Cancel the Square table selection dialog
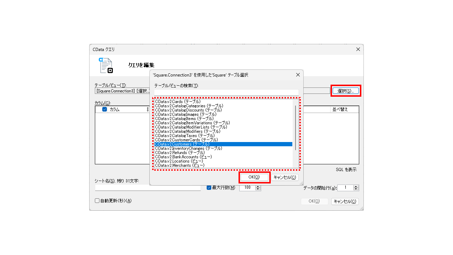Image resolution: width=453 pixels, height=255 pixels. 285,177
